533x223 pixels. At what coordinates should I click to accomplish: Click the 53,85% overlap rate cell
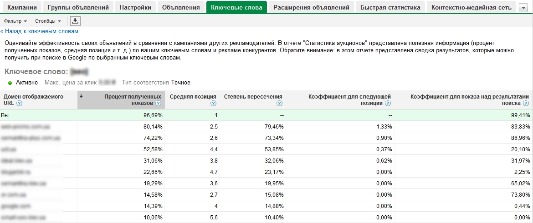pyautogui.click(x=274, y=149)
